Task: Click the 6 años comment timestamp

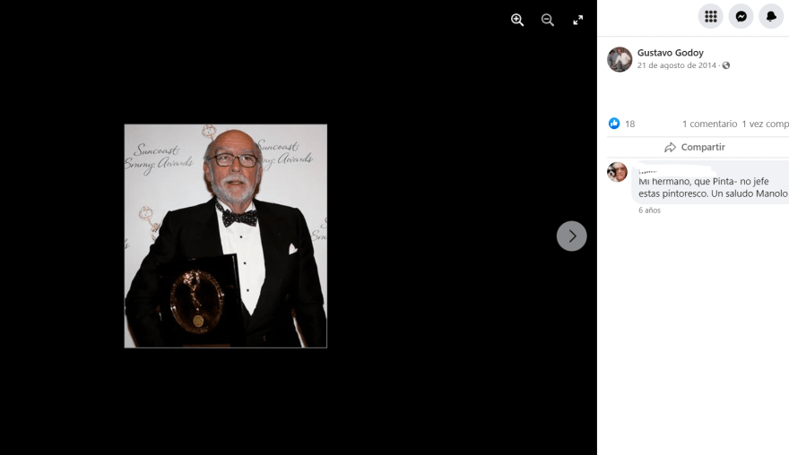Action: [649, 210]
